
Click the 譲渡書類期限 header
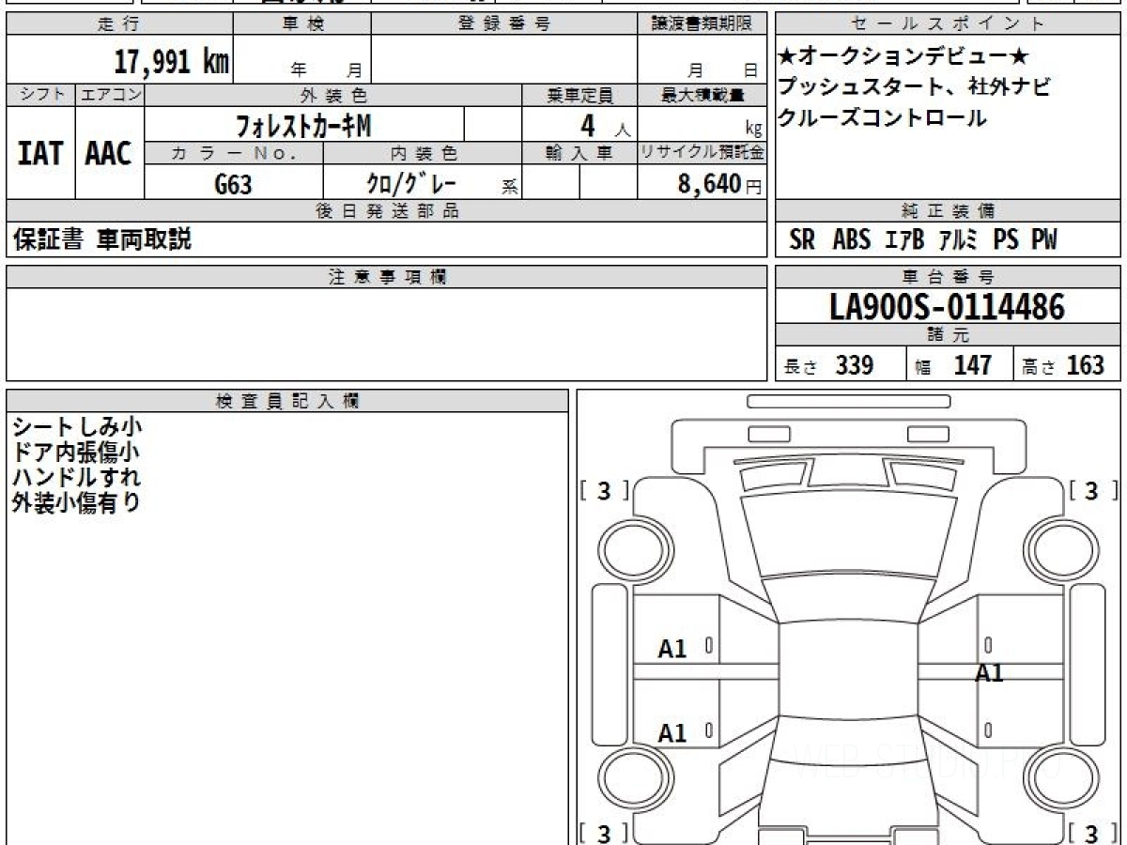[x=702, y=25]
